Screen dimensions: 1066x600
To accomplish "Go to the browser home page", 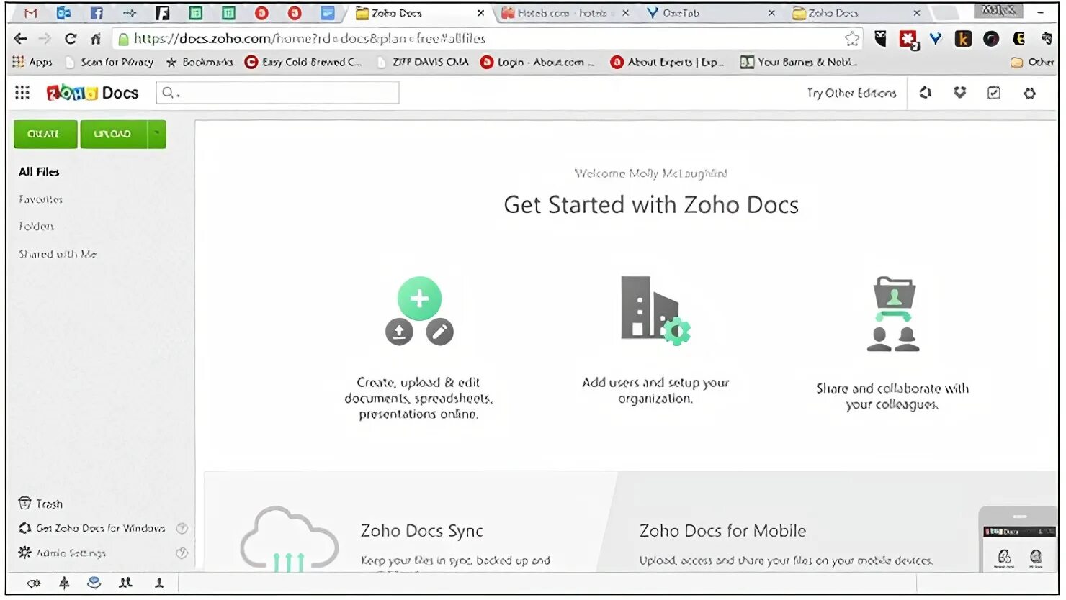I will coord(95,39).
